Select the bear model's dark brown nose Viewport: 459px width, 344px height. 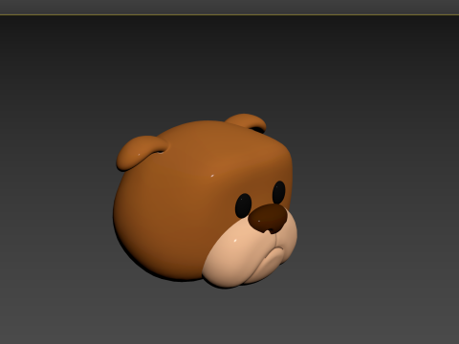coord(268,218)
